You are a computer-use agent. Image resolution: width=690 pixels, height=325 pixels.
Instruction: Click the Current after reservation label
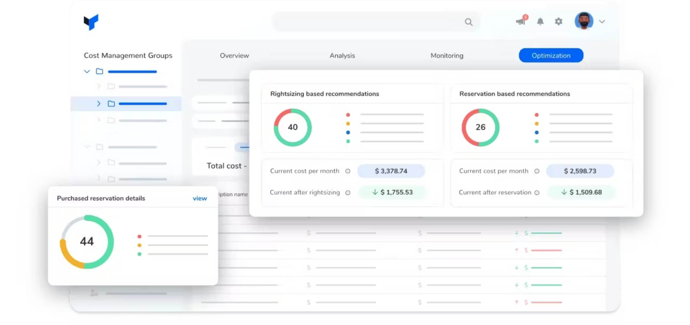pyautogui.click(x=495, y=193)
